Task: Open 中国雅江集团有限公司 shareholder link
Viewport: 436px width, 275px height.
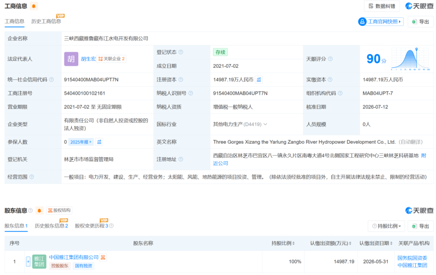Action: 74,257
